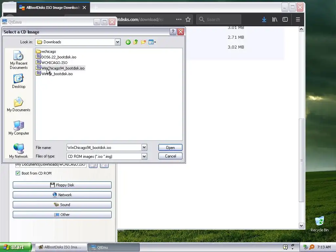
Task: Click the File name input field
Action: click(104, 147)
